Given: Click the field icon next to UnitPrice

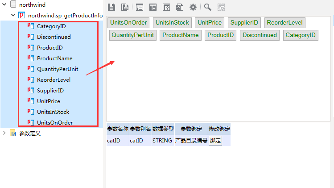Looking at the screenshot, I should [31, 101].
